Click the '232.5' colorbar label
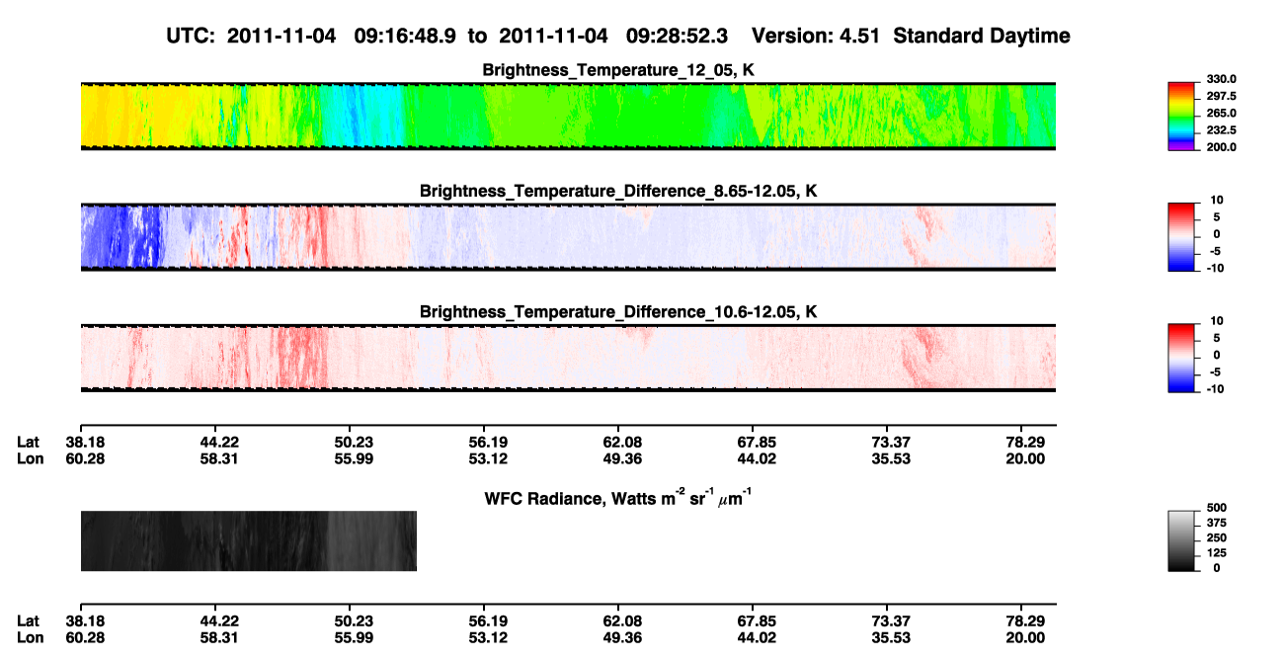This screenshot has height=659, width=1284. tap(1222, 130)
